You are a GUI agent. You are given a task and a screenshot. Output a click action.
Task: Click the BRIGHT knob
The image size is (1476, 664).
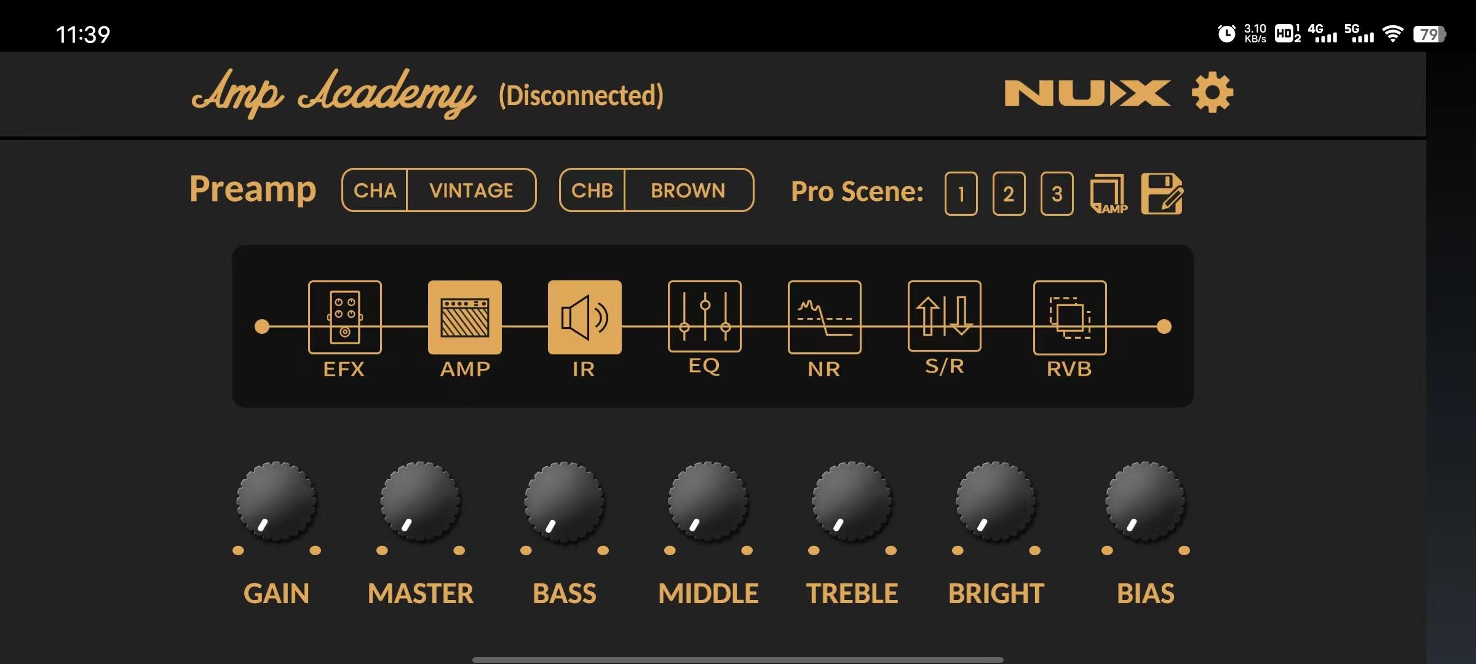(x=996, y=502)
